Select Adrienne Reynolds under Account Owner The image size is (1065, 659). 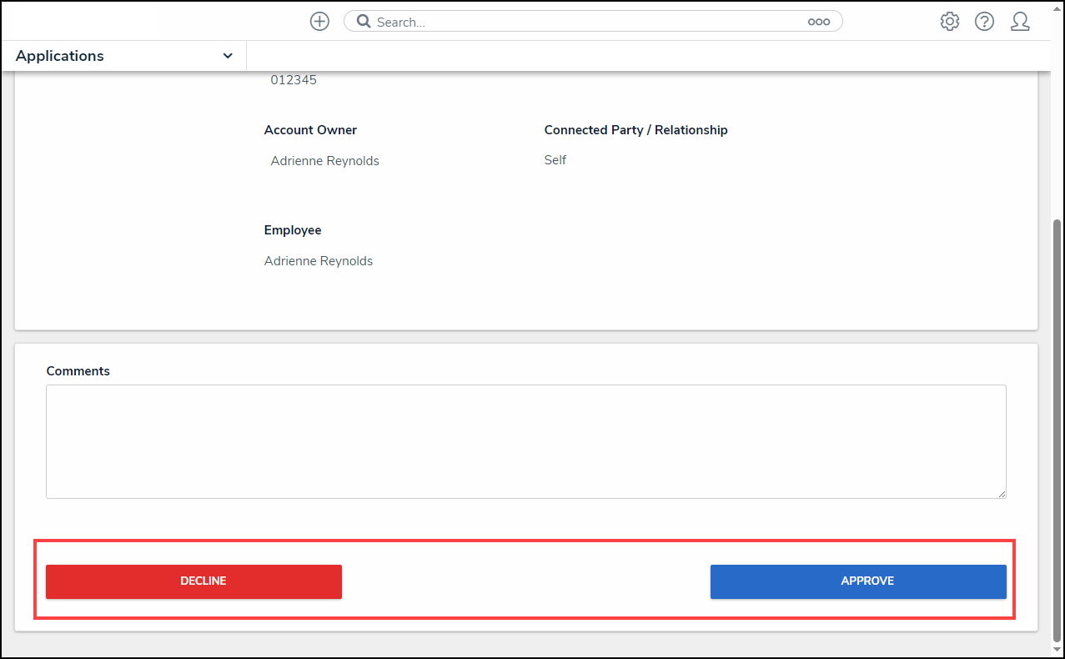point(324,161)
